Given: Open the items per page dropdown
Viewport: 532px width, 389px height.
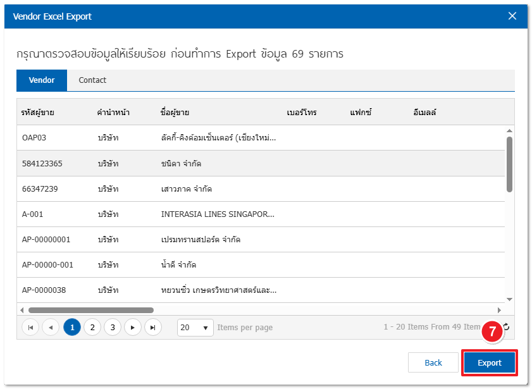Looking at the screenshot, I should click(195, 328).
